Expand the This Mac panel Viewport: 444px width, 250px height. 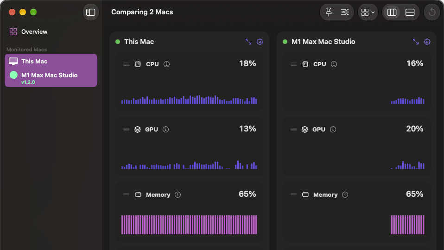click(248, 42)
